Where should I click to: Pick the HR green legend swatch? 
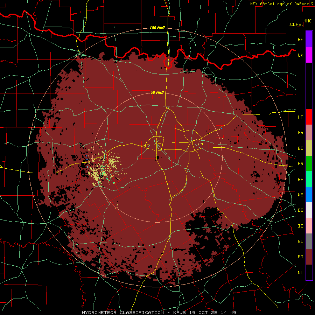pyautogui.click(x=309, y=163)
